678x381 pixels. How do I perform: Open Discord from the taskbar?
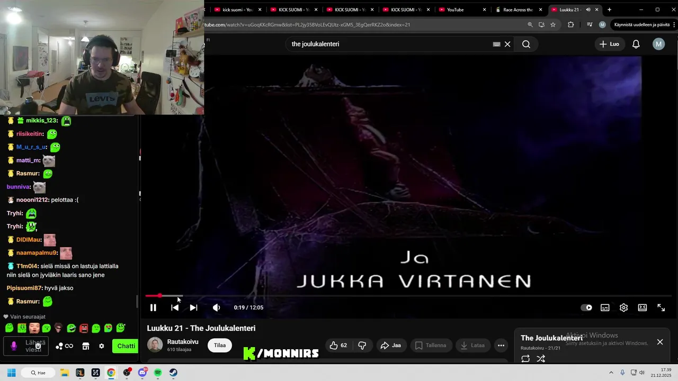tap(142, 373)
